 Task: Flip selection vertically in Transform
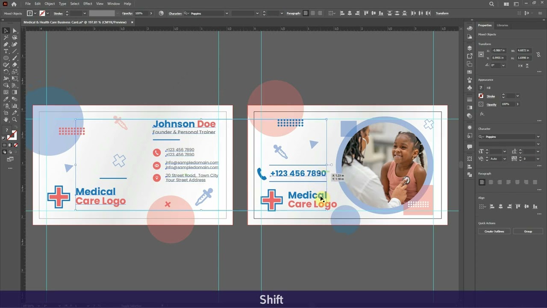pos(527,65)
